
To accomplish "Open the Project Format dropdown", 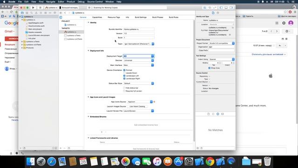I will pyautogui.click(x=222, y=43).
